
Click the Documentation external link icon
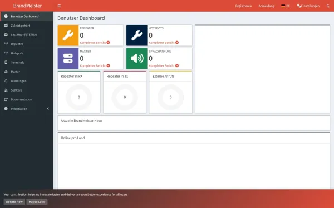tap(6, 99)
